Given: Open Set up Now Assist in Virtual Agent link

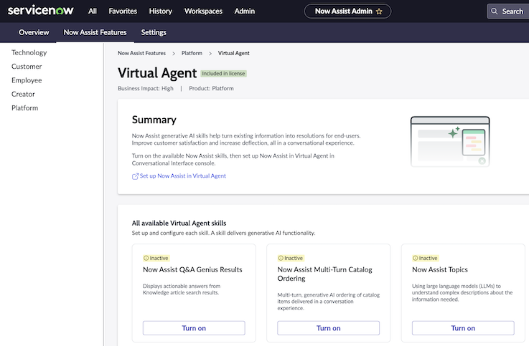Looking at the screenshot, I should [183, 176].
